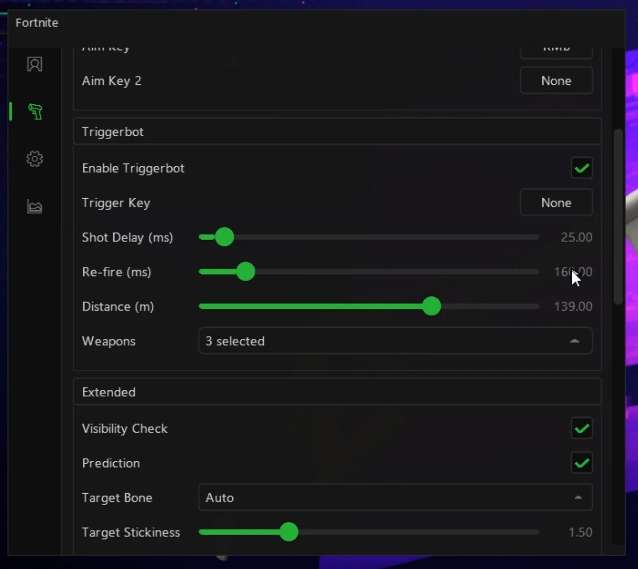638x569 pixels.
Task: Toggle the Prediction checkbox
Action: [582, 463]
